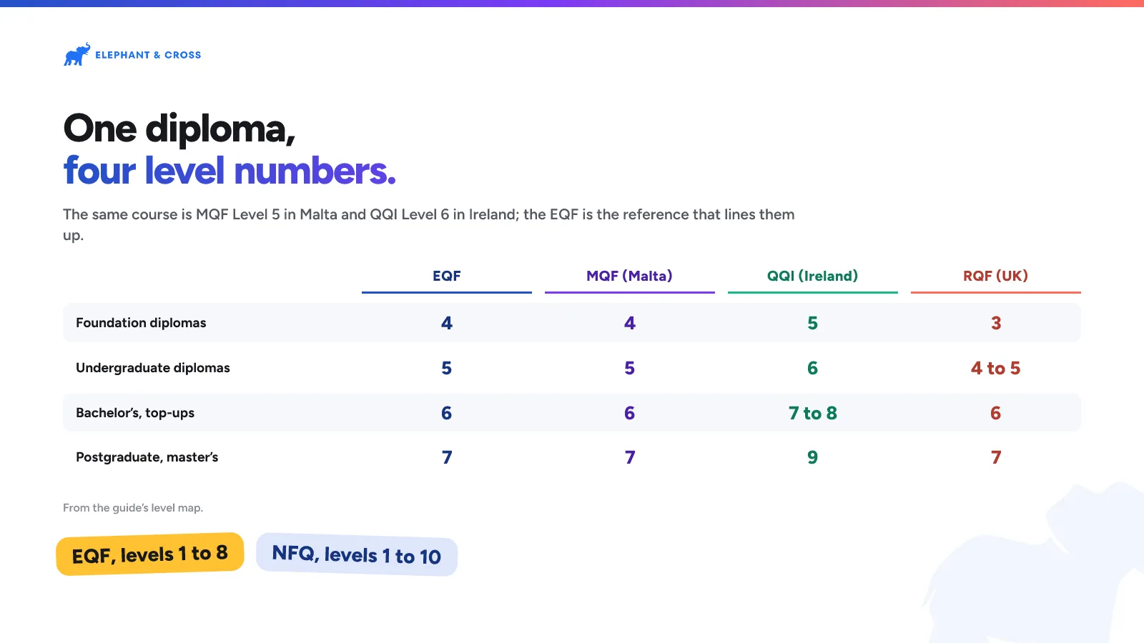Select the 'One diploma,' heading line
This screenshot has height=643, width=1144.
tap(179, 129)
